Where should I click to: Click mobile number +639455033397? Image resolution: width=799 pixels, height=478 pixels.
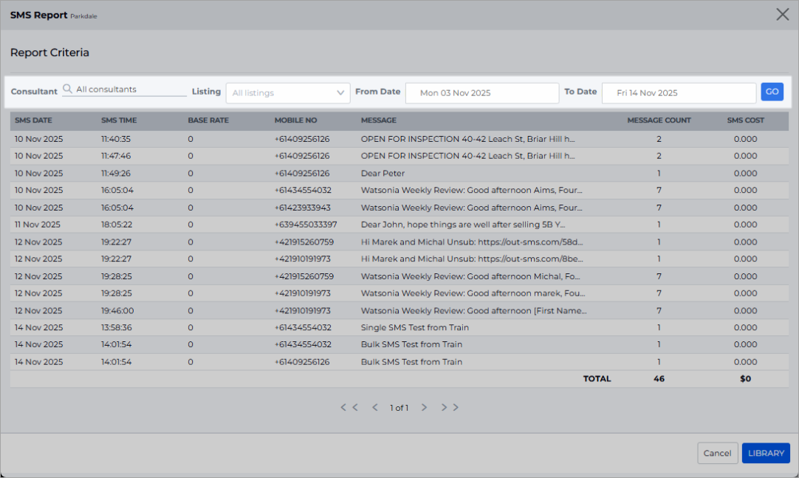306,225
